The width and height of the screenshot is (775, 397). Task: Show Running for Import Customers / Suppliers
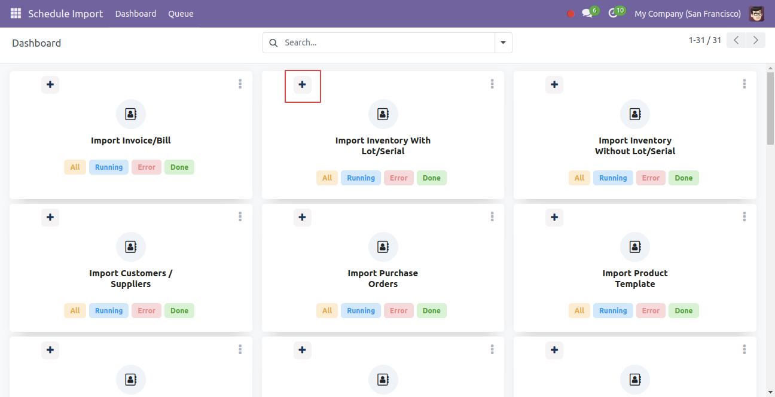pyautogui.click(x=109, y=311)
